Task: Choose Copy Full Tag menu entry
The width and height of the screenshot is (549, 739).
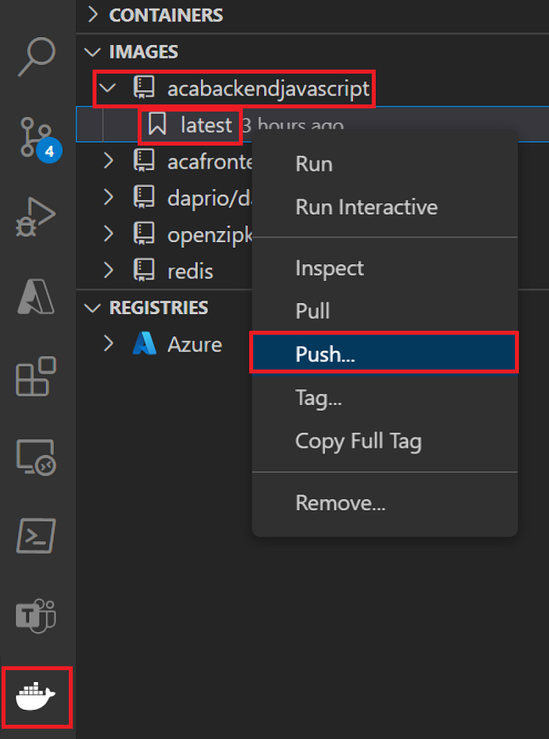Action: click(x=358, y=441)
